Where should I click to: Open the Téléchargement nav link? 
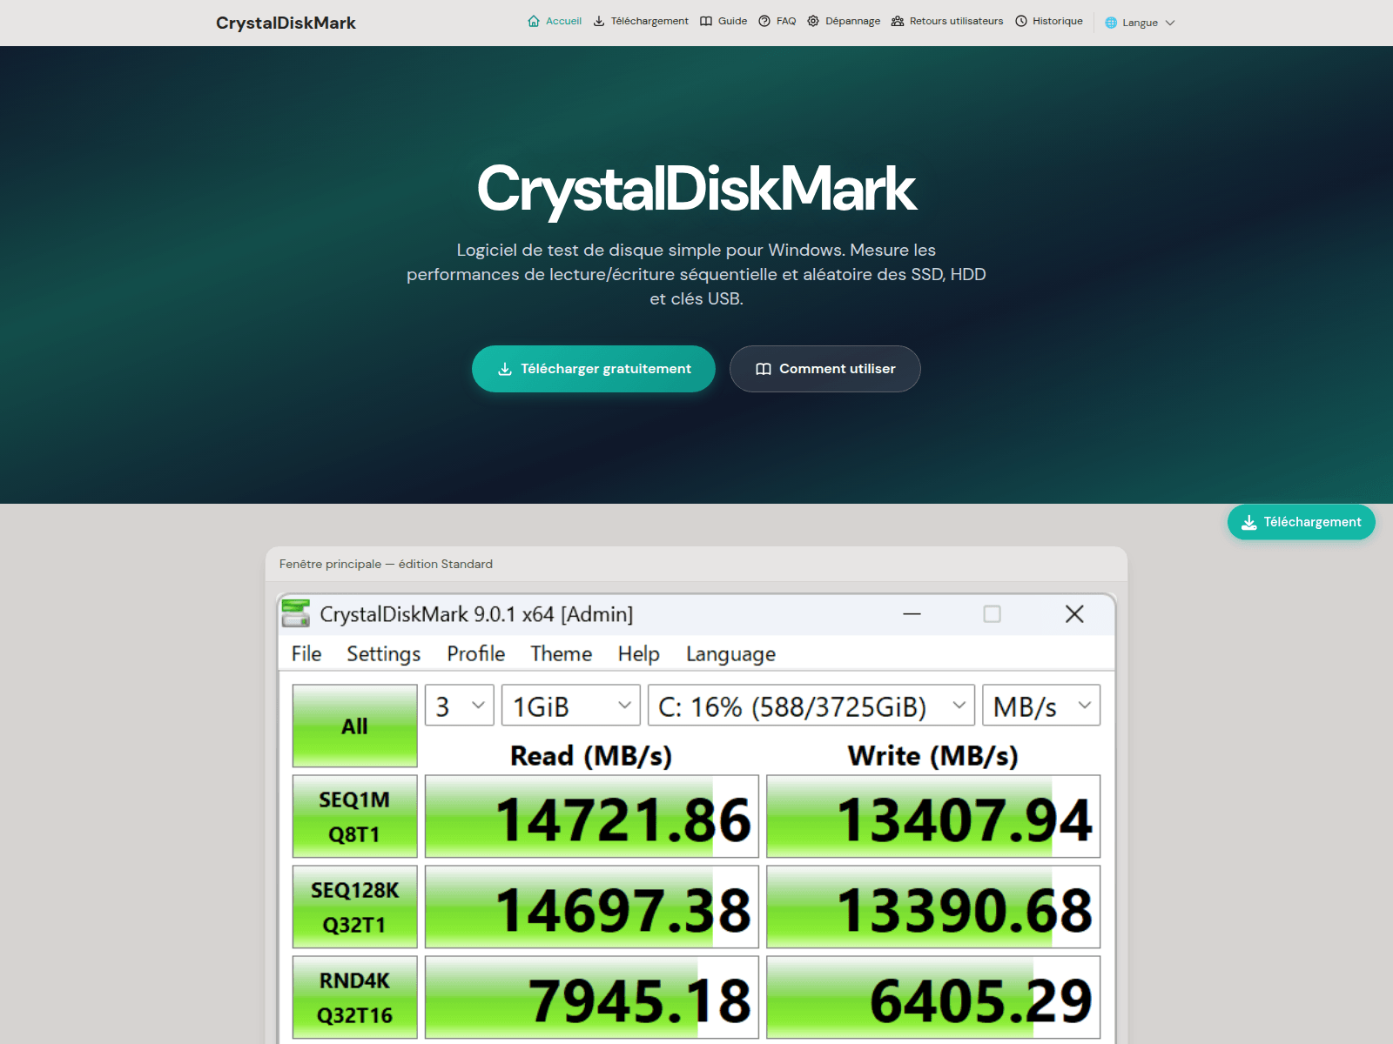[641, 22]
